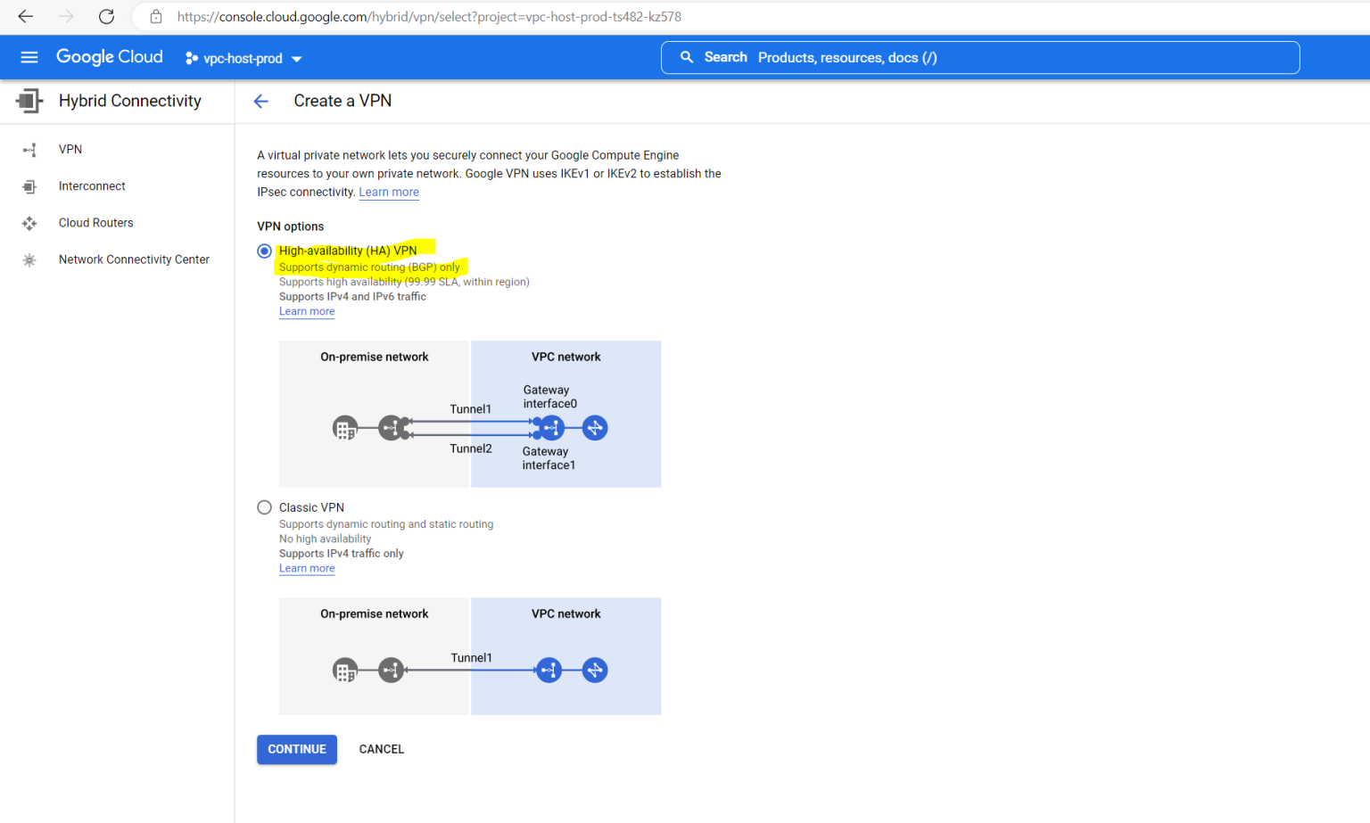Viewport: 1370px width, 823px height.
Task: Navigate to VPN in the sidebar
Action: click(x=70, y=149)
